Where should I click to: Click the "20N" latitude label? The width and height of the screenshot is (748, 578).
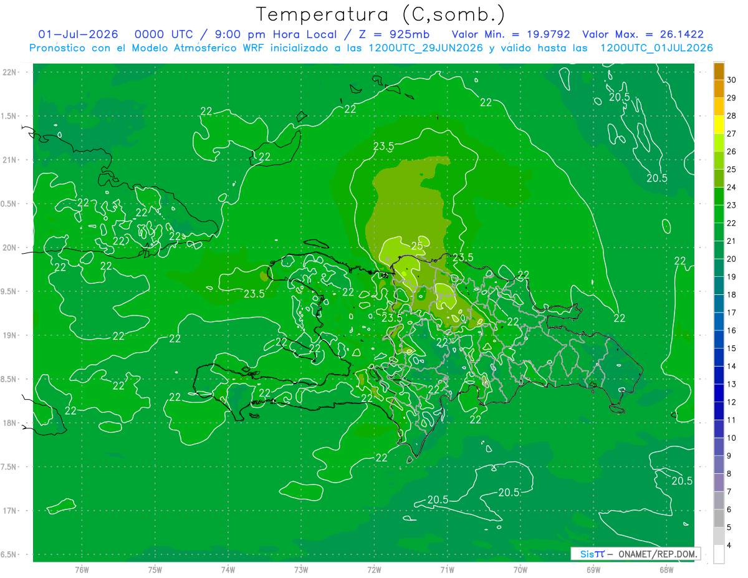point(9,248)
